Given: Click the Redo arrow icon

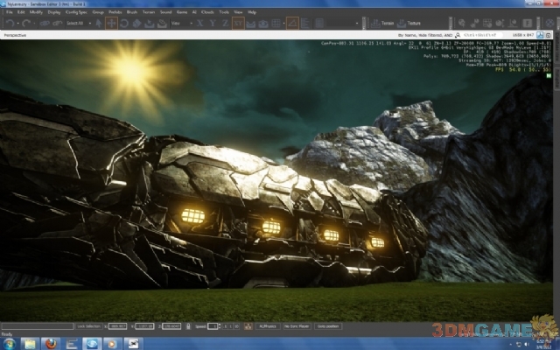Looking at the screenshot, I should 26,24.
